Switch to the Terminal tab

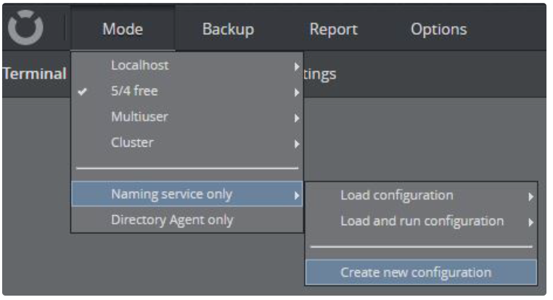coord(35,74)
